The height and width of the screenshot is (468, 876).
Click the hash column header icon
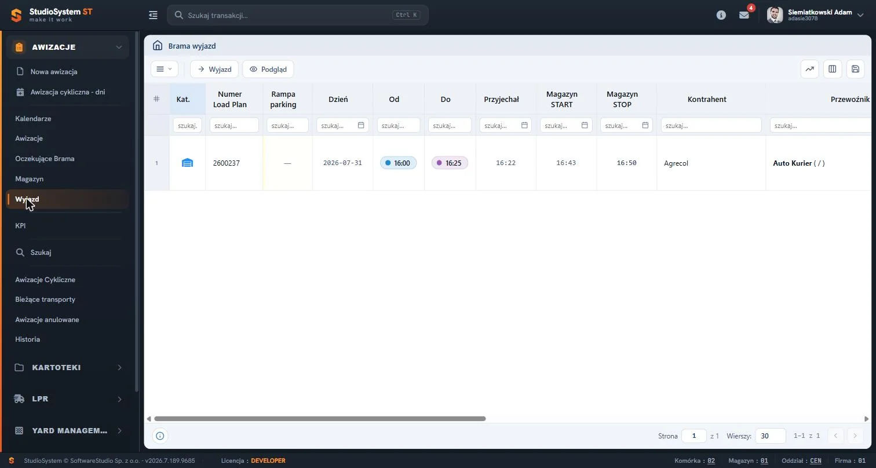(x=156, y=99)
